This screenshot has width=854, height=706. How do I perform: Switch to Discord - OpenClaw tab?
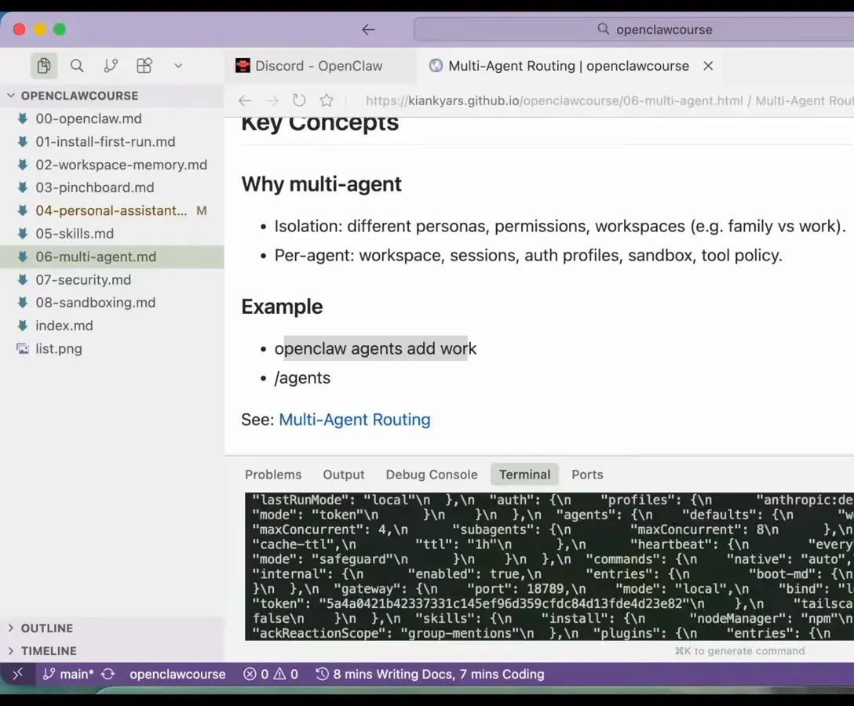[x=320, y=66]
